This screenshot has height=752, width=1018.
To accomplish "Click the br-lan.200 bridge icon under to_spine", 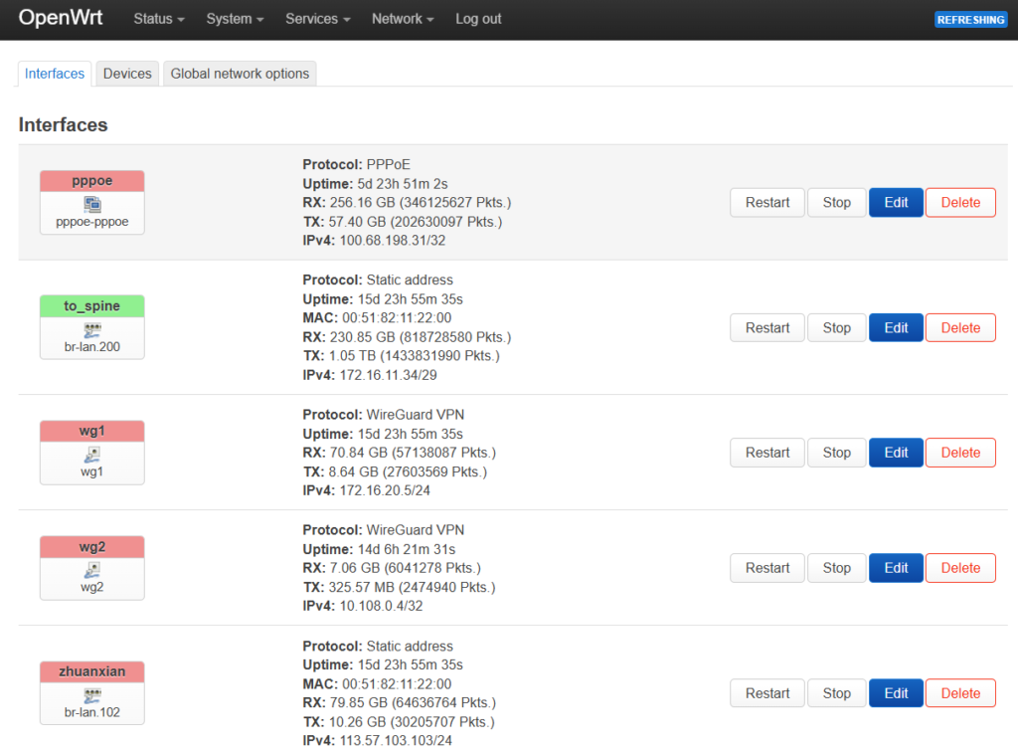I will [92, 329].
